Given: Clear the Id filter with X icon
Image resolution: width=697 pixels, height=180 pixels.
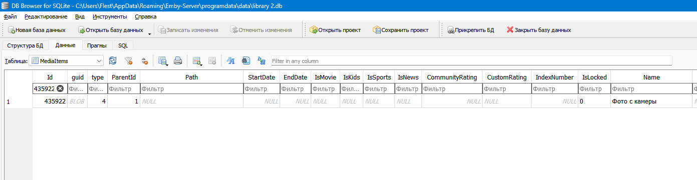Looking at the screenshot, I should (x=60, y=88).
